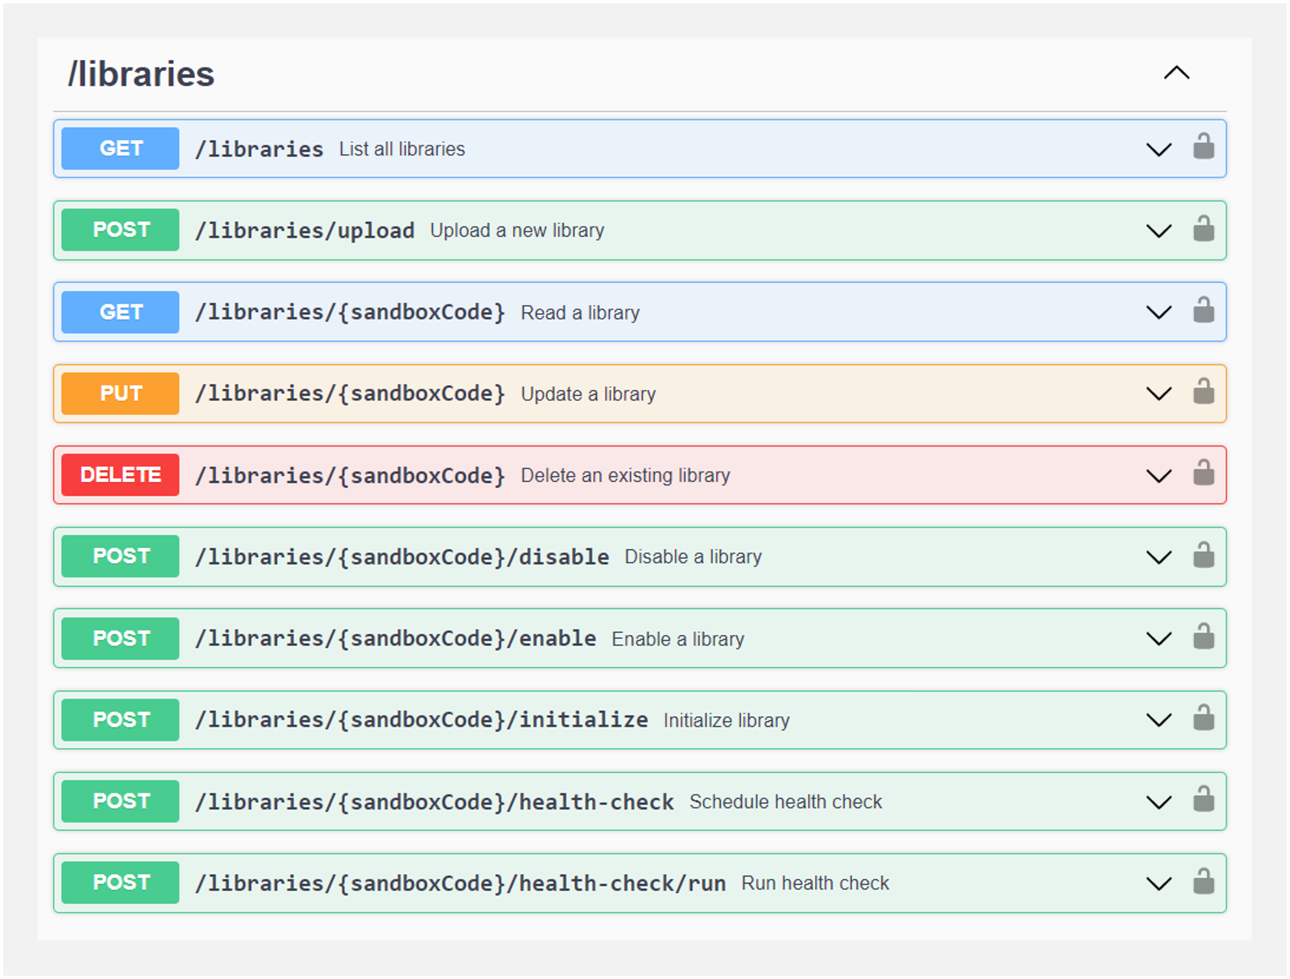The width and height of the screenshot is (1290, 979).
Task: Click the 'Read a library' description text
Action: (x=580, y=313)
